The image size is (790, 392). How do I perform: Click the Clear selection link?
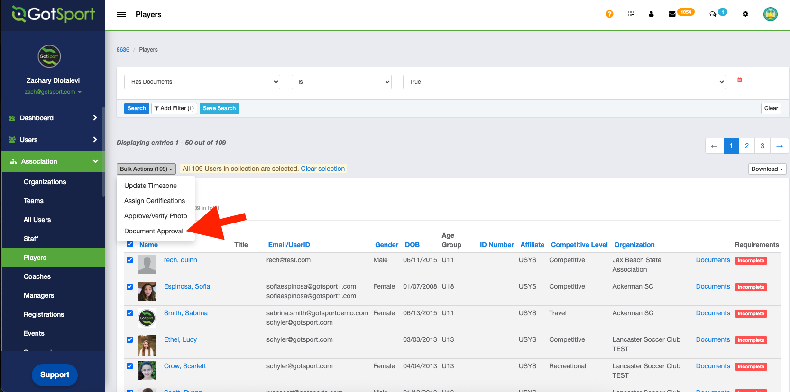[322, 169]
